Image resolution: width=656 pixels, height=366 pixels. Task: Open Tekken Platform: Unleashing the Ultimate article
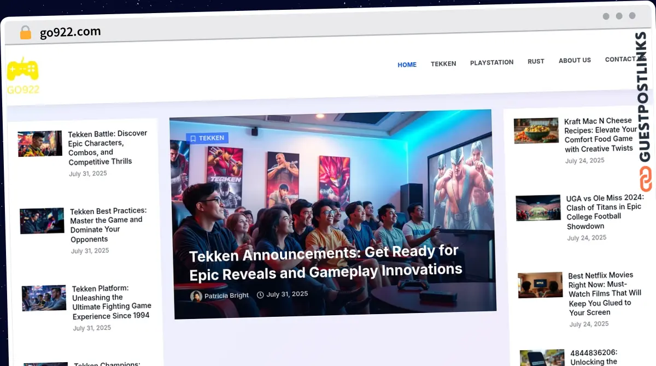112,302
